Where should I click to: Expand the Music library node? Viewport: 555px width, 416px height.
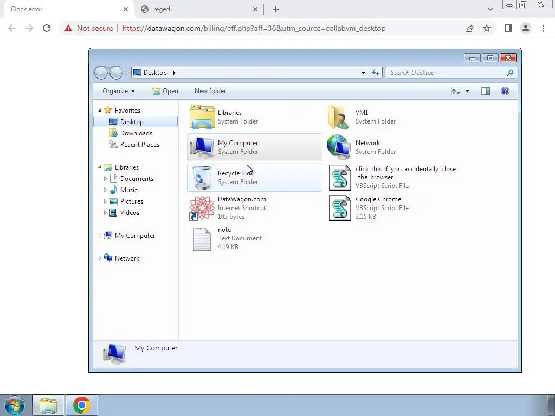click(x=105, y=190)
